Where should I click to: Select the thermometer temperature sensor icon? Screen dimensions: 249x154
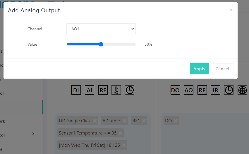116,90
